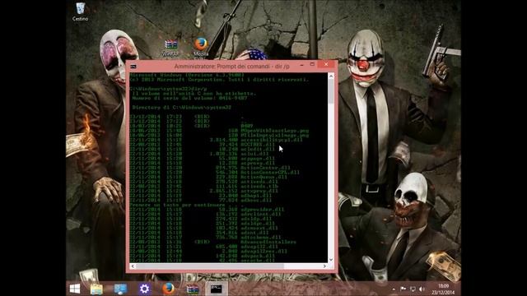Image resolution: width=527 pixels, height=296 pixels.
Task: Open the network tray icon
Action: tap(413, 289)
